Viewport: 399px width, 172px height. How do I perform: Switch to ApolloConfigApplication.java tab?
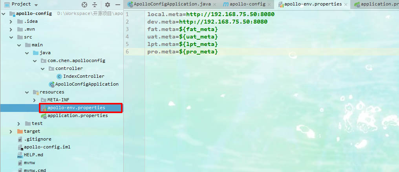point(172,4)
